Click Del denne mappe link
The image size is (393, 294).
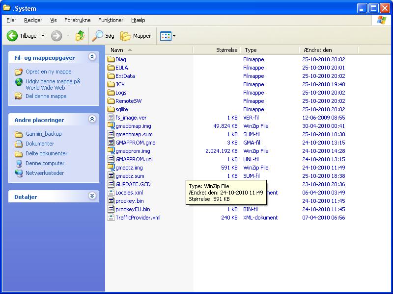46,96
